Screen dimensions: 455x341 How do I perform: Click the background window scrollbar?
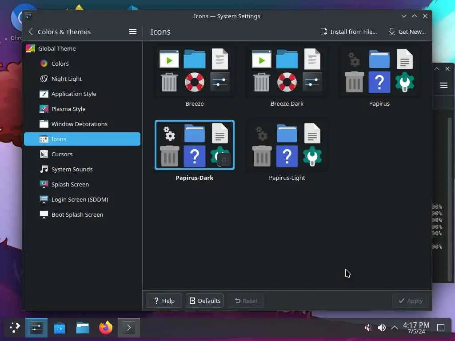click(x=450, y=199)
